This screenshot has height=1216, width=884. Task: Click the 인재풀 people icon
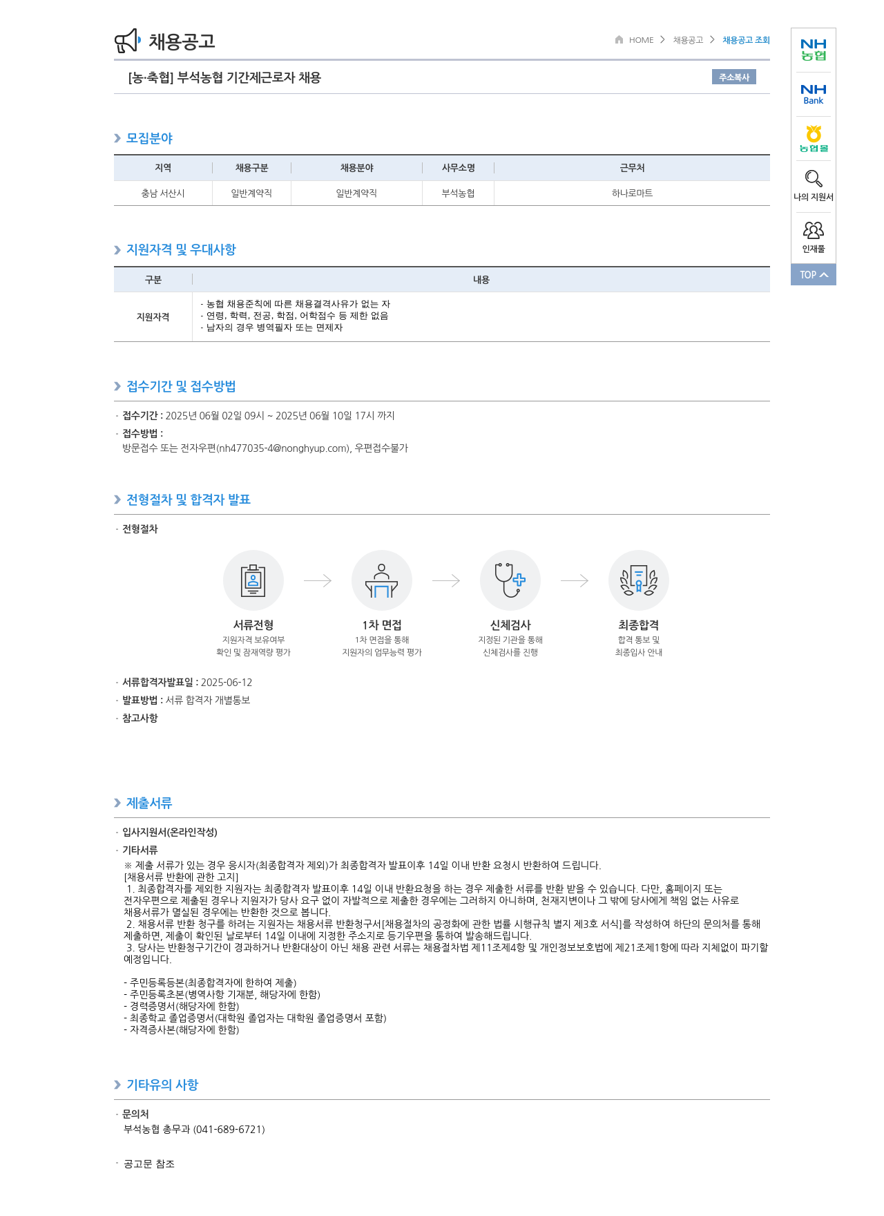click(x=814, y=230)
